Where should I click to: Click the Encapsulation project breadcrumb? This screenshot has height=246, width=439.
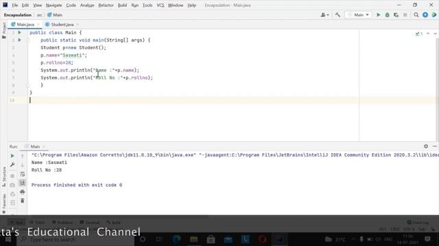click(x=18, y=15)
